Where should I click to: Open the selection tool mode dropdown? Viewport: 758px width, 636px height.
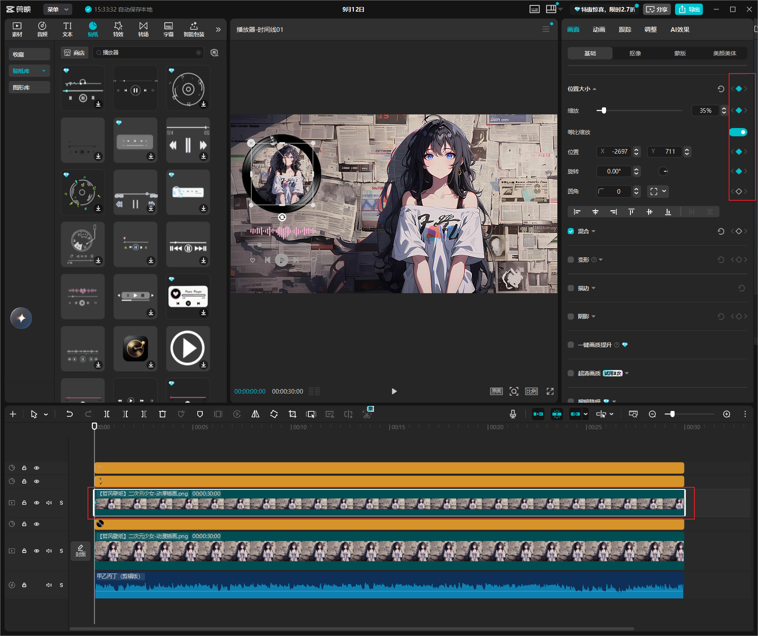click(46, 414)
